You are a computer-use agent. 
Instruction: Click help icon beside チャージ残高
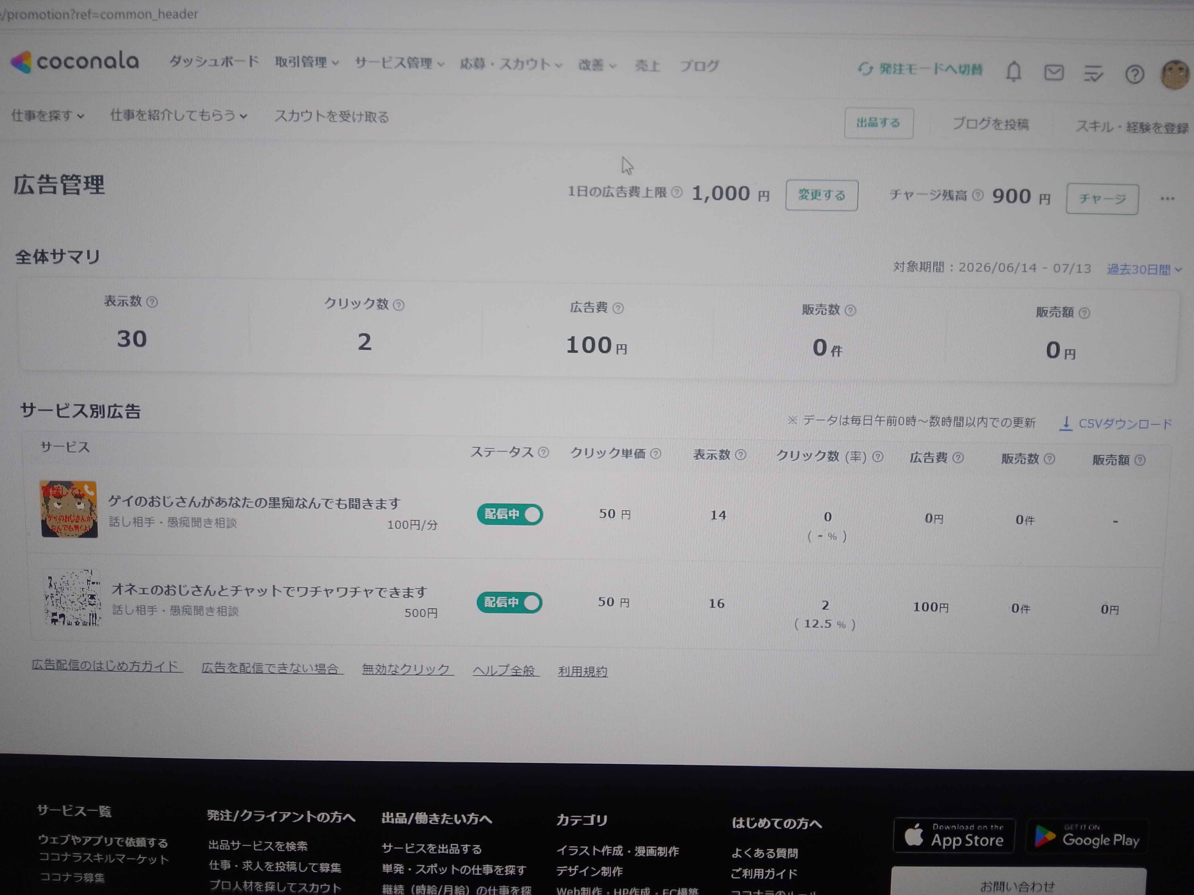978,195
